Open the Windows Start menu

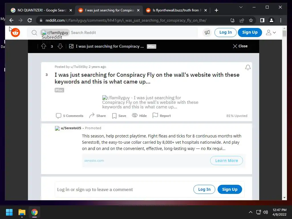(9, 212)
